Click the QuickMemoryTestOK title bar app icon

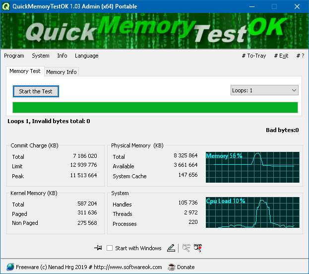[x=5, y=6]
